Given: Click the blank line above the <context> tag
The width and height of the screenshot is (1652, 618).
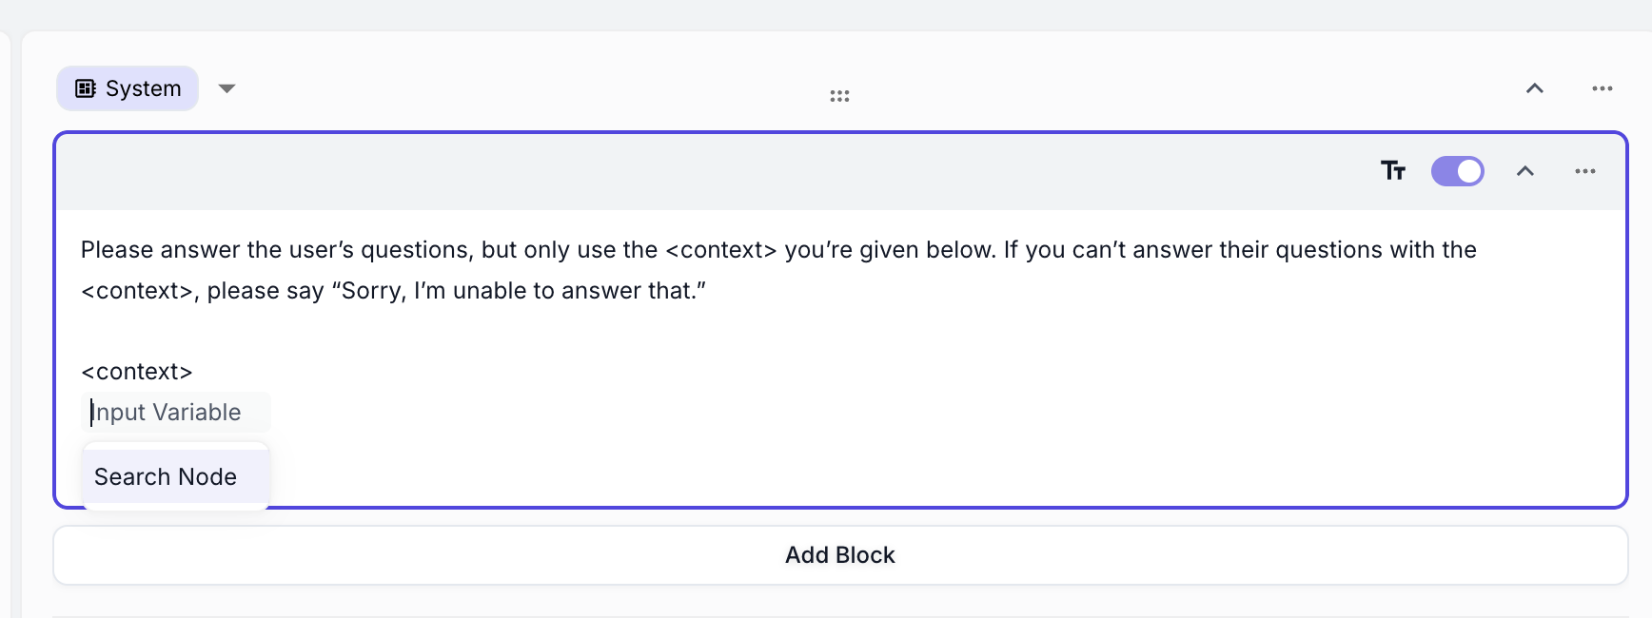Looking at the screenshot, I should click(x=840, y=331).
